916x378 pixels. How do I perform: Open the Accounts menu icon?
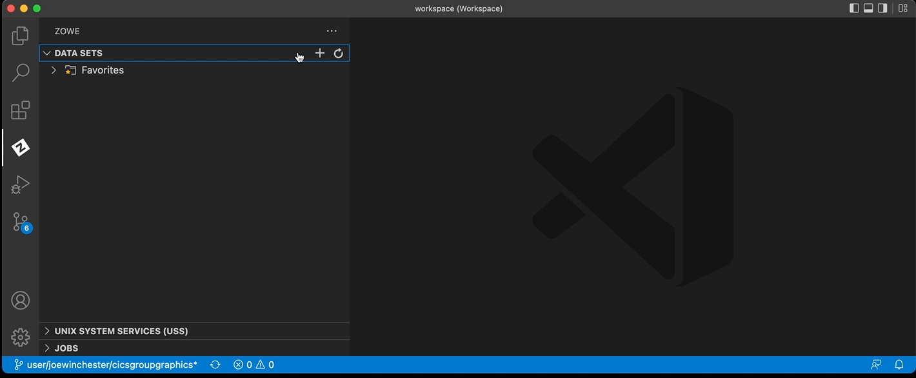(20, 300)
